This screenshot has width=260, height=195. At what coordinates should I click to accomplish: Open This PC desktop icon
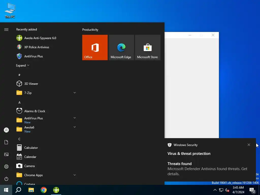tap(10, 10)
